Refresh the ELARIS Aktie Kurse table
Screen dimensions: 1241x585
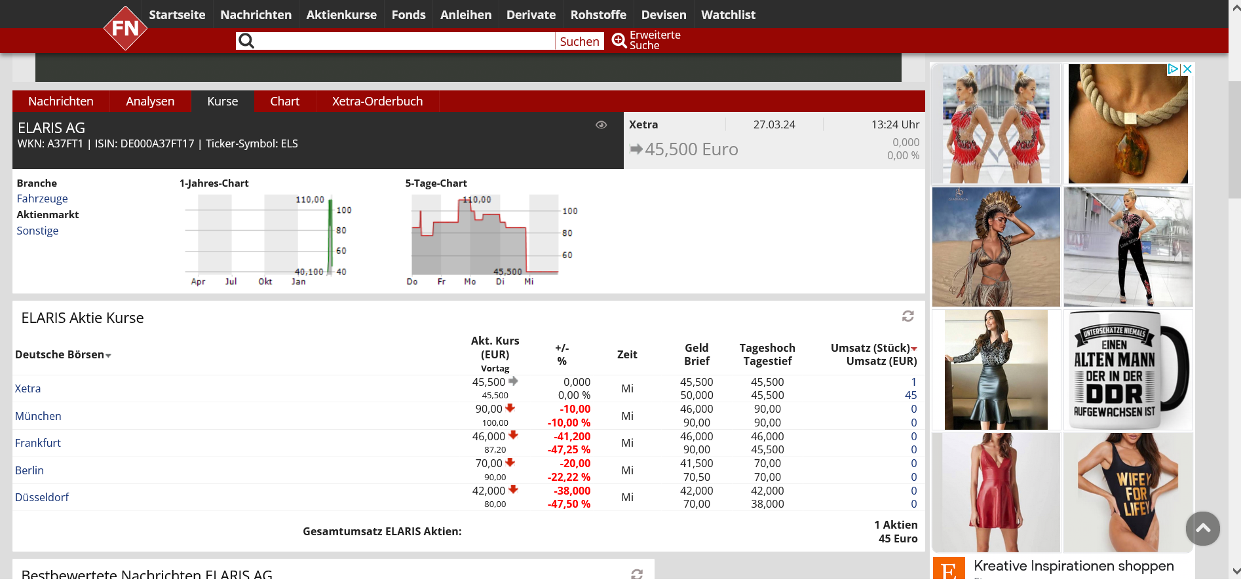(x=907, y=316)
